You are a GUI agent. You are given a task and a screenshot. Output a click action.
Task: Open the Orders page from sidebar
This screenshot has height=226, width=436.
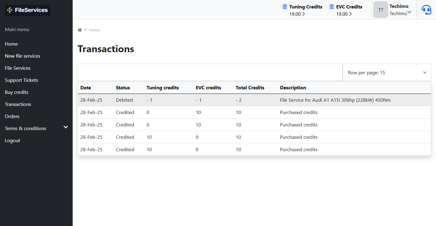click(12, 116)
